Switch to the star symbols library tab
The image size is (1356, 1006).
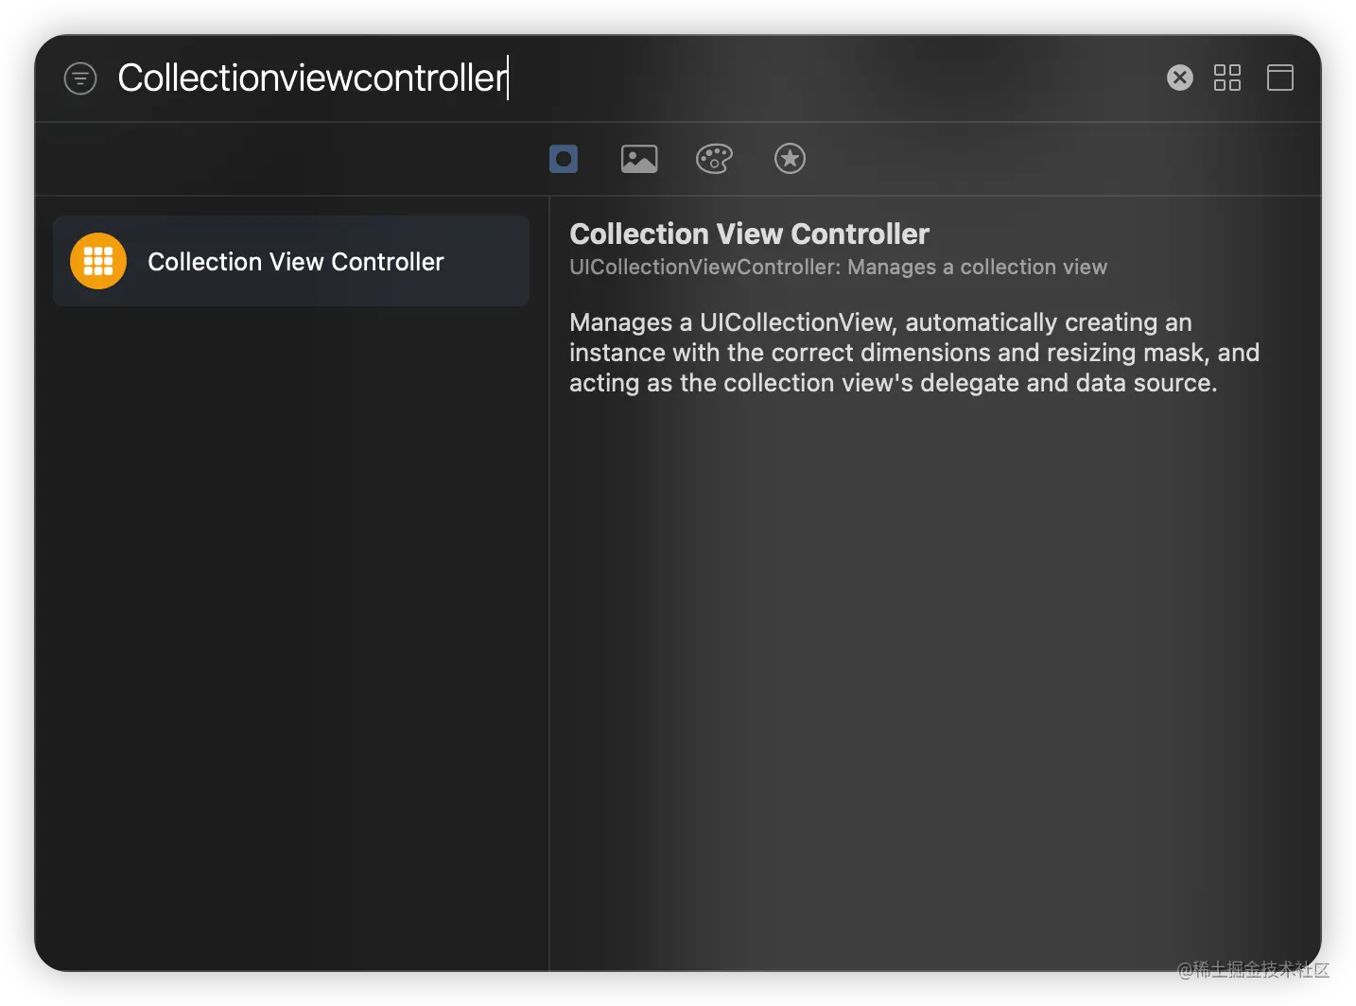(790, 159)
